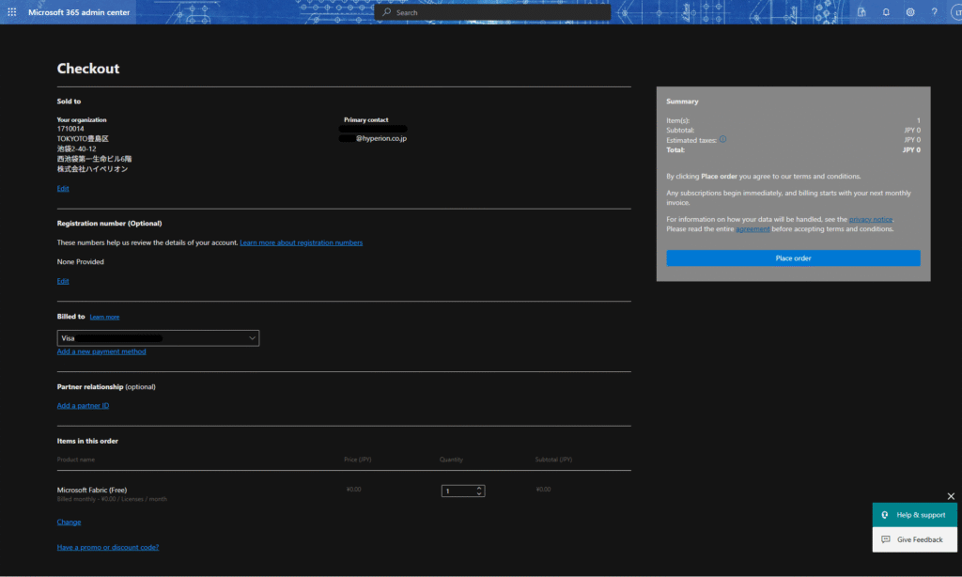Open the settings gear in header
The width and height of the screenshot is (962, 577).
[x=910, y=12]
